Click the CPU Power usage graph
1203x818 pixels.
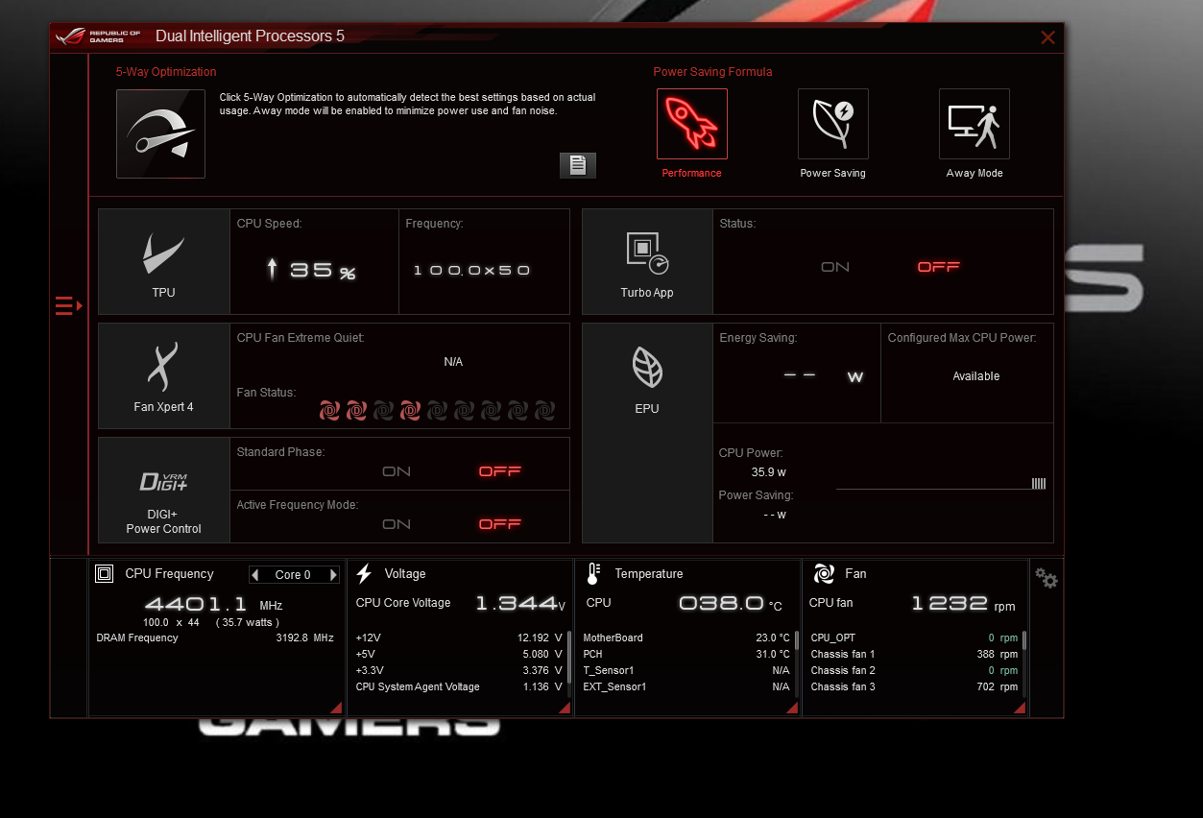click(x=941, y=484)
